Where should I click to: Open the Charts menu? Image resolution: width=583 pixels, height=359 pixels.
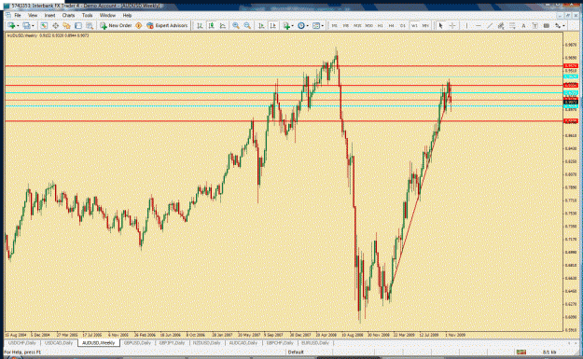68,15
